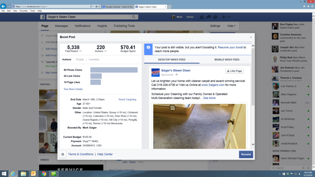Viewport: 315px width, 177px height.
Task: Open the Insights page tab
Action: click(x=102, y=26)
